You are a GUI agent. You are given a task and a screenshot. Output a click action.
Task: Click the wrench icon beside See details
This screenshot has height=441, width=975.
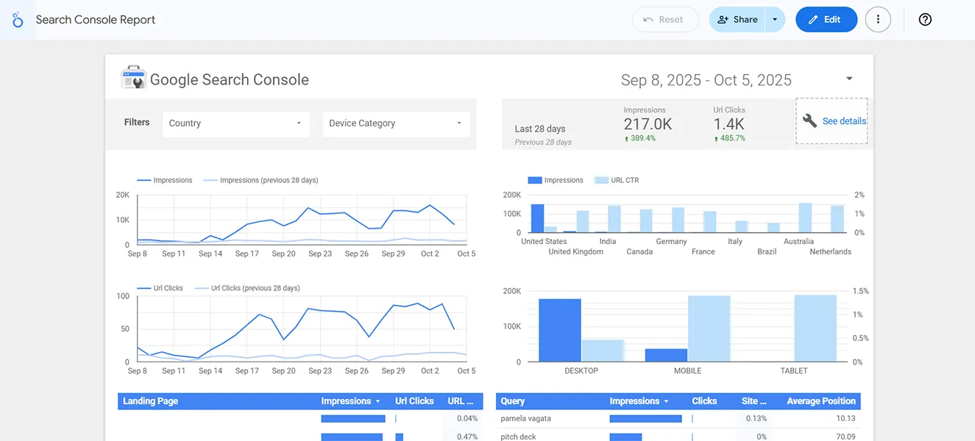click(x=809, y=121)
